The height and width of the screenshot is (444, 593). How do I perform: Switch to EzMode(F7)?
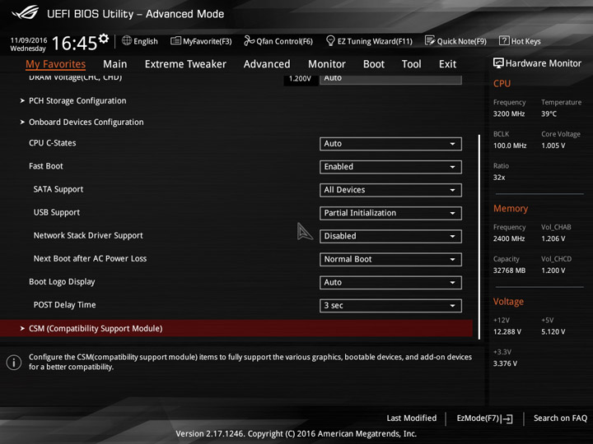coord(485,419)
